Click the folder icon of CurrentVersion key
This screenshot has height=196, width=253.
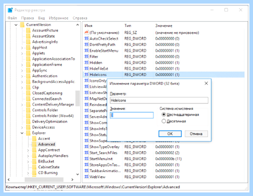pos(22,25)
